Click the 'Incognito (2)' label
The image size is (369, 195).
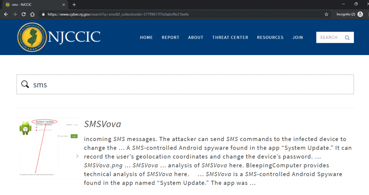[x=346, y=14]
